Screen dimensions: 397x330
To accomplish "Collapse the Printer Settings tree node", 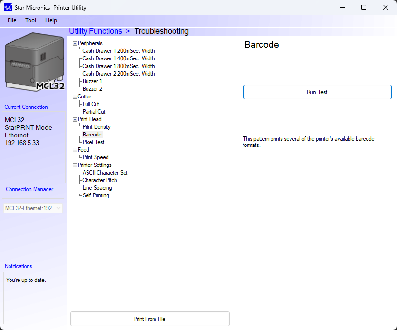I will click(75, 165).
